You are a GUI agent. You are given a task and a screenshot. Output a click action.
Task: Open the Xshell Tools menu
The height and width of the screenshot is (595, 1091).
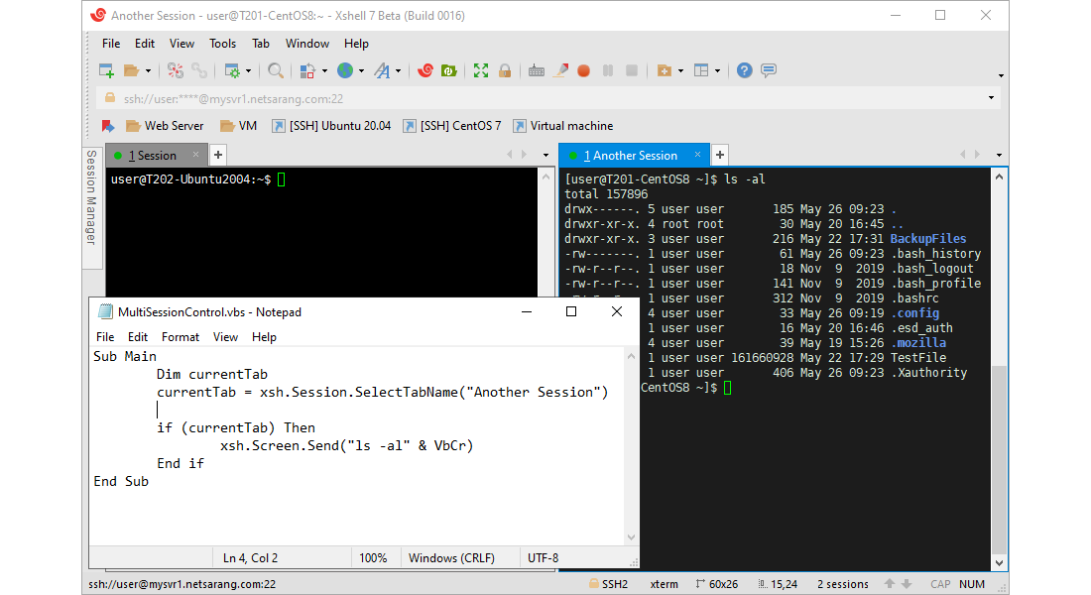pyautogui.click(x=222, y=44)
